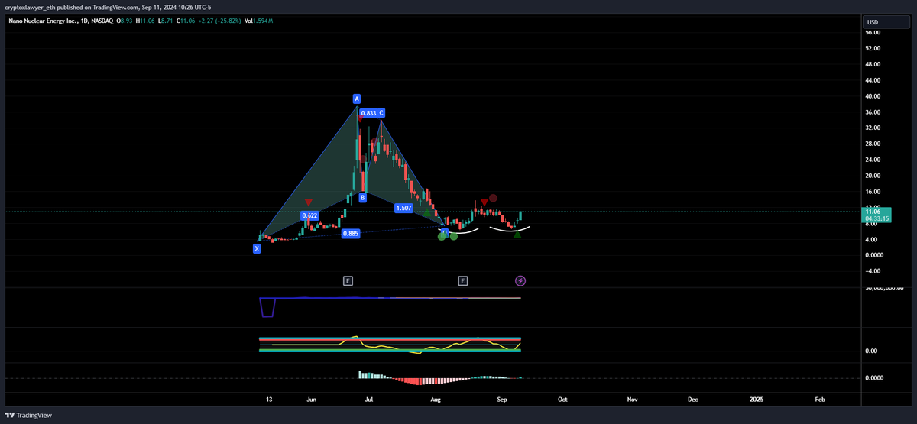Click the dark red circle marker in late August
This screenshot has height=424, width=917.
(494, 198)
